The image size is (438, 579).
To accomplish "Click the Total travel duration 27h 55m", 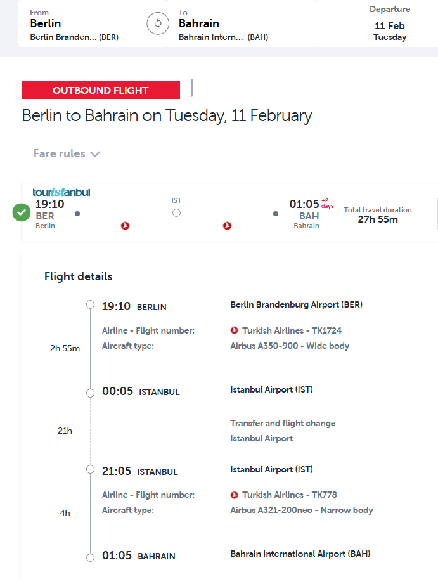I will pos(378,215).
